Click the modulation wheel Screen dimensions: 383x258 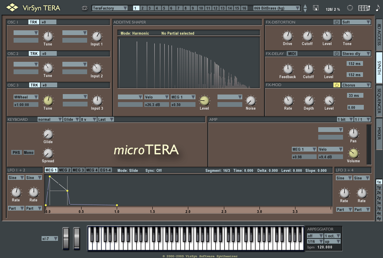point(77,238)
